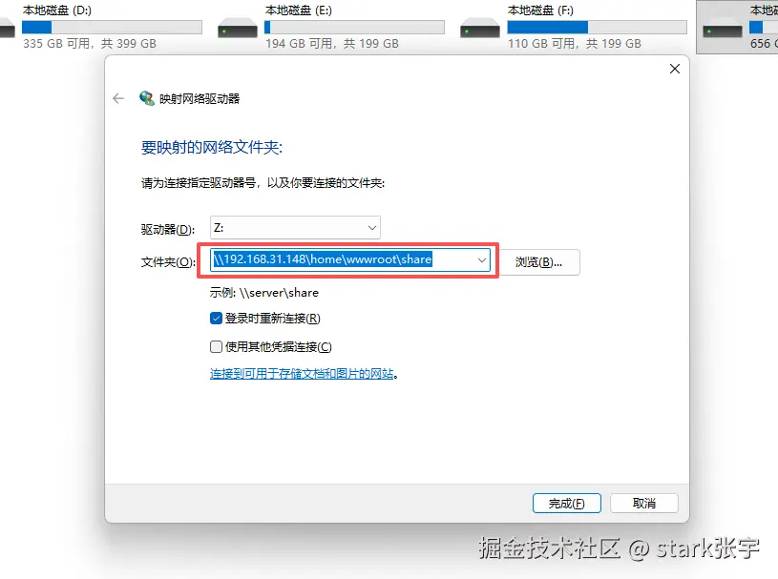Open the 驱动器 Z: drive letter dropdown
Image resolution: width=778 pixels, height=579 pixels.
295,228
